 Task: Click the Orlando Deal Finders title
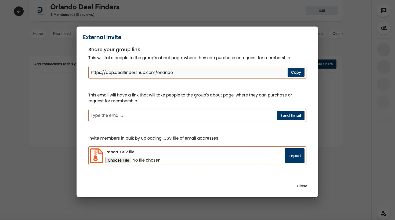click(x=85, y=7)
